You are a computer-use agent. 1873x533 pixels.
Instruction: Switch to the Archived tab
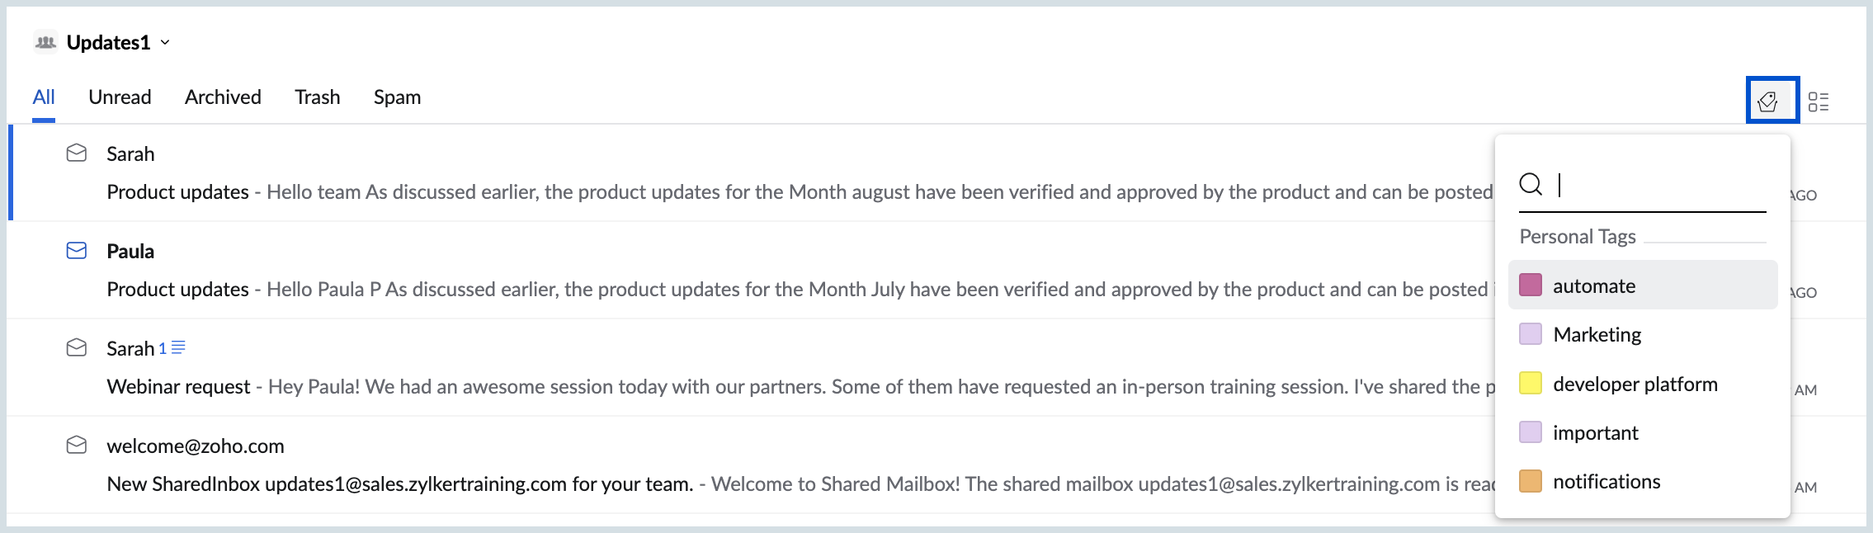pos(223,97)
